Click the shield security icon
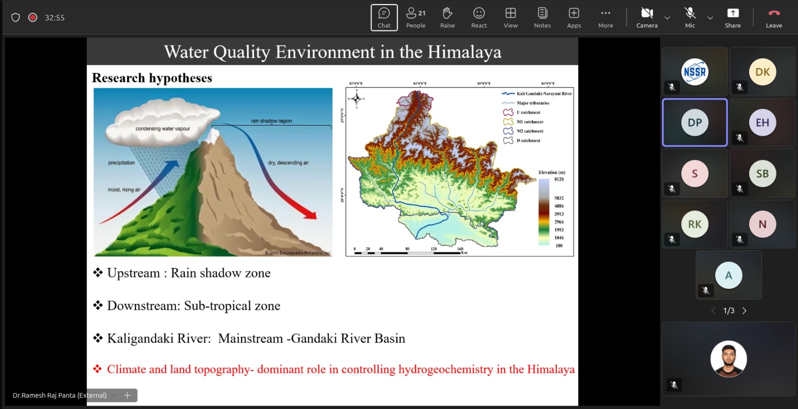 (15, 17)
